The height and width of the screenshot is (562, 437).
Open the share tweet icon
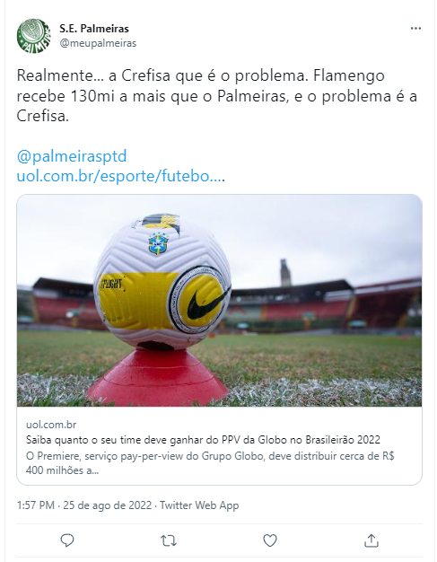tap(371, 540)
